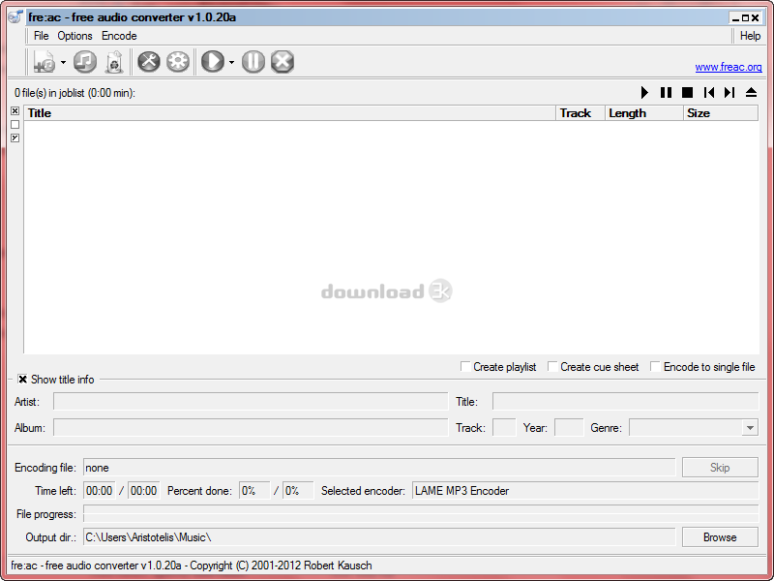Enable the Create playlist checkbox

click(465, 367)
